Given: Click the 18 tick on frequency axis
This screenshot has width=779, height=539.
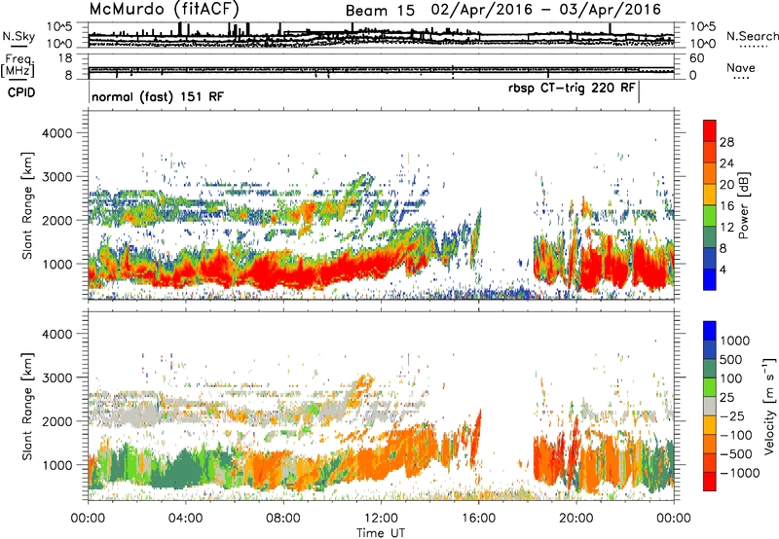Looking at the screenshot, I should 65,58.
